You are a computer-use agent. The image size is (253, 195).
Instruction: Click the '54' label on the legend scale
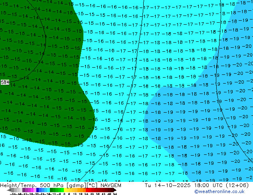(115, 194)
